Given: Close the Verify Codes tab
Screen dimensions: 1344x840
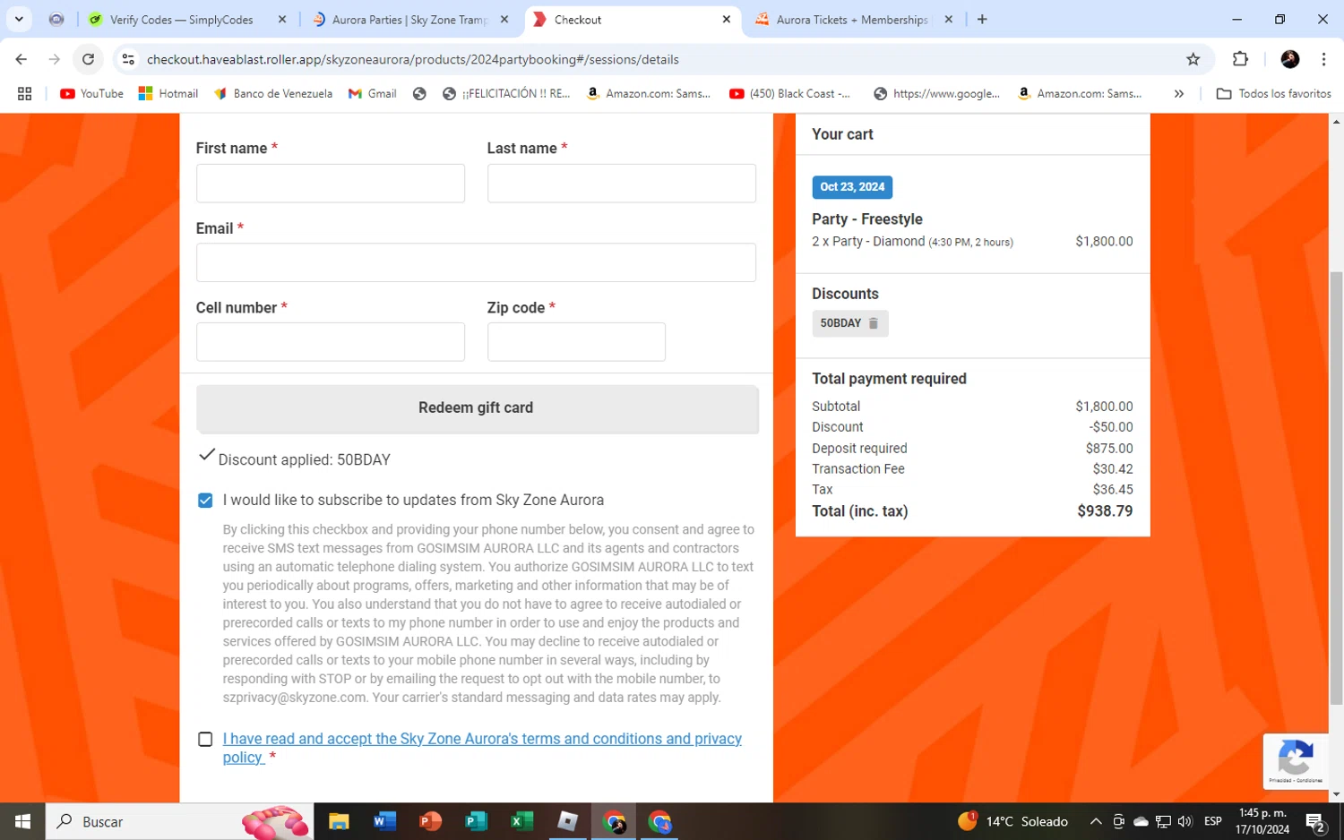Looking at the screenshot, I should (x=282, y=19).
